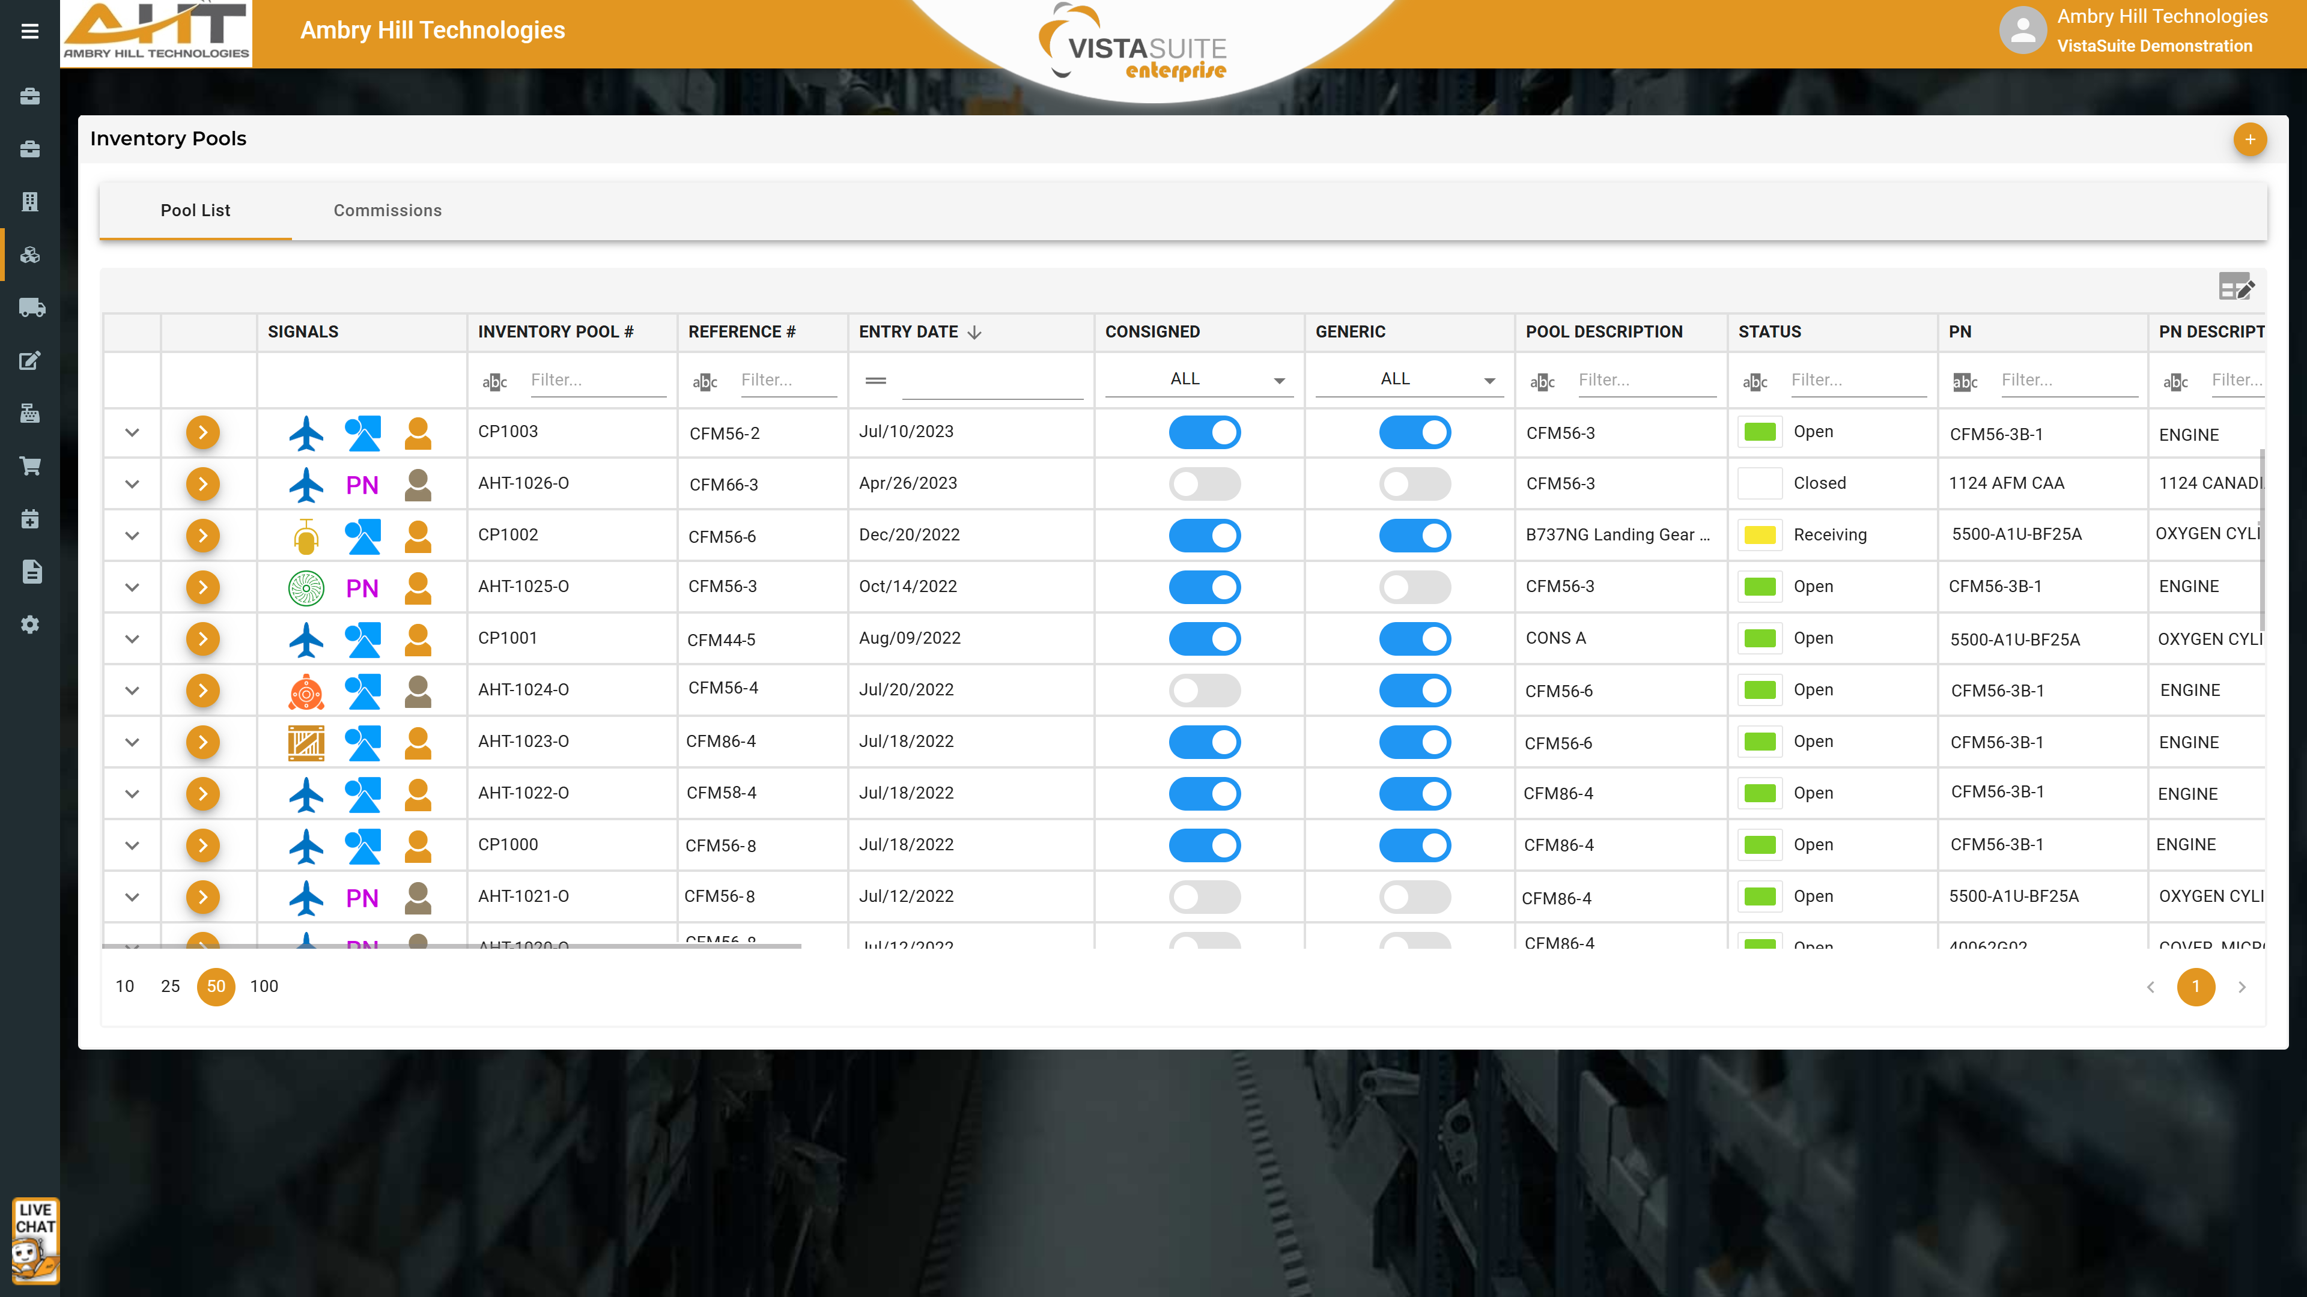Click the grid column editor icon

[x=2236, y=288]
